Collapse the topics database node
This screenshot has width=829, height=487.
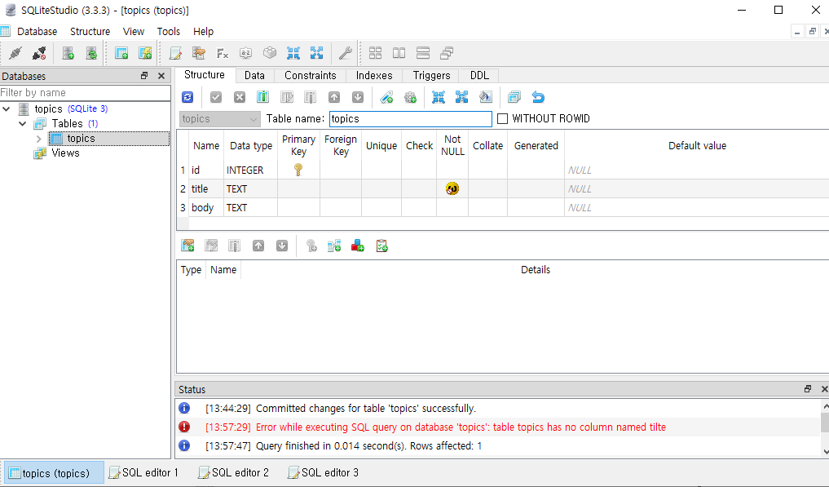[7, 109]
